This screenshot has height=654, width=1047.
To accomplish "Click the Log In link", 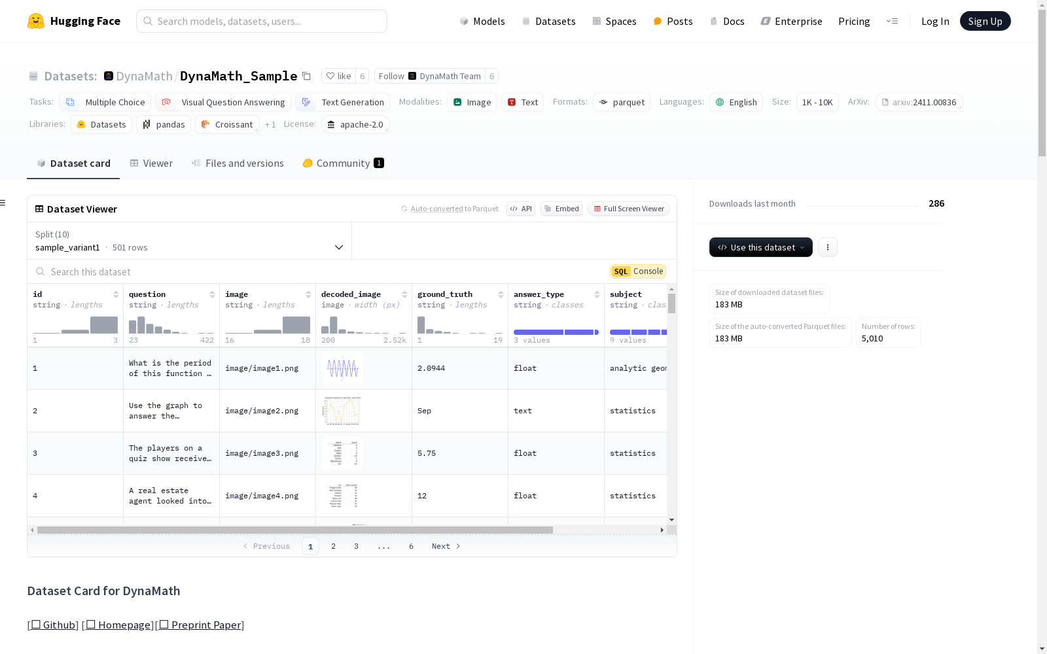I will (x=935, y=21).
